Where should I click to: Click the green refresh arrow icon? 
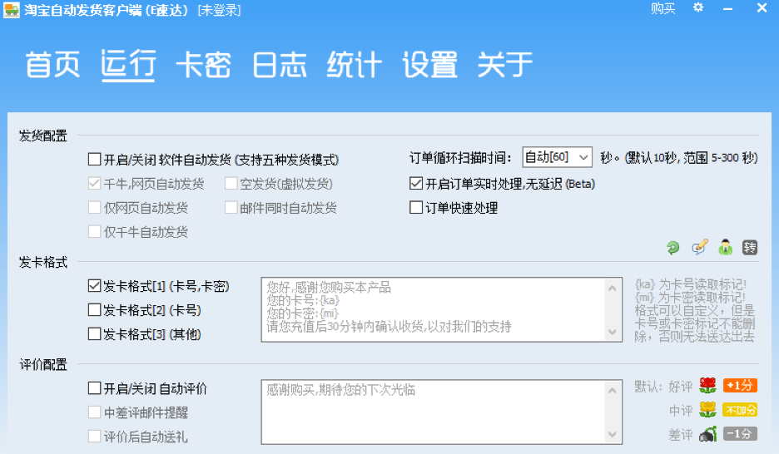click(673, 247)
